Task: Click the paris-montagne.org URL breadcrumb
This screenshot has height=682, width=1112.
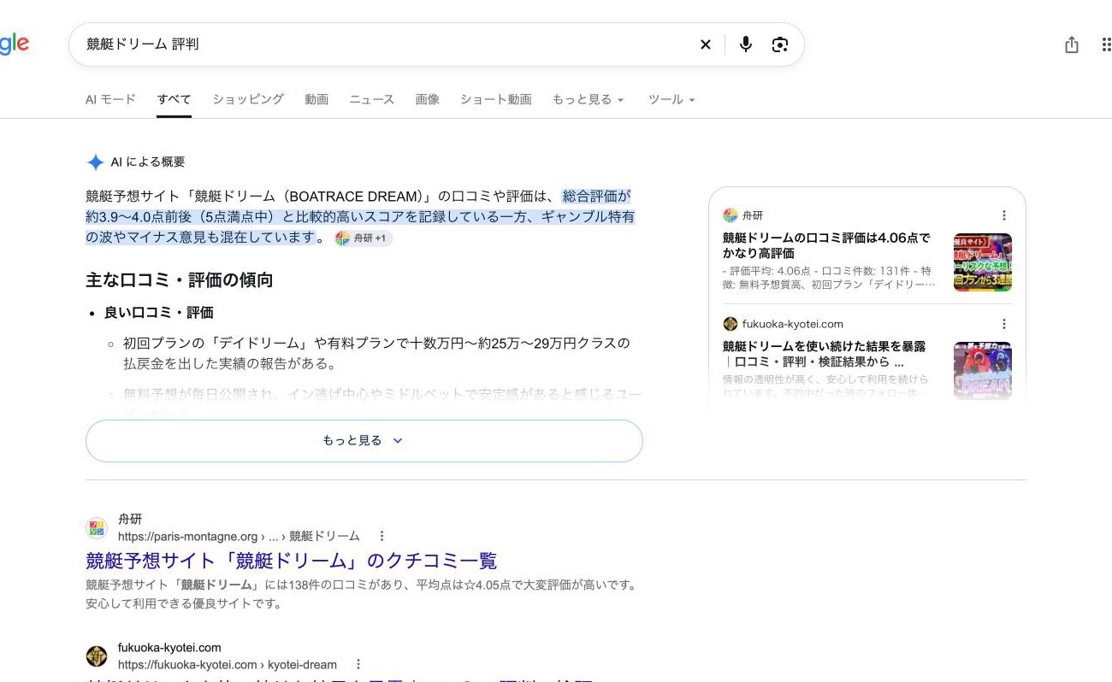Action: (x=239, y=537)
